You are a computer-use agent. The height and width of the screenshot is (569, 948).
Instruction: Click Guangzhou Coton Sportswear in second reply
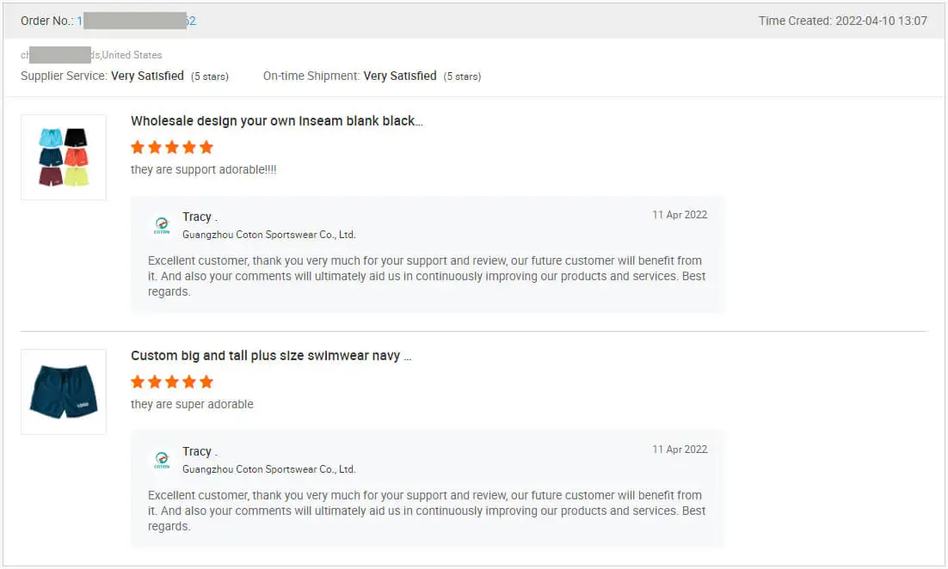268,469
